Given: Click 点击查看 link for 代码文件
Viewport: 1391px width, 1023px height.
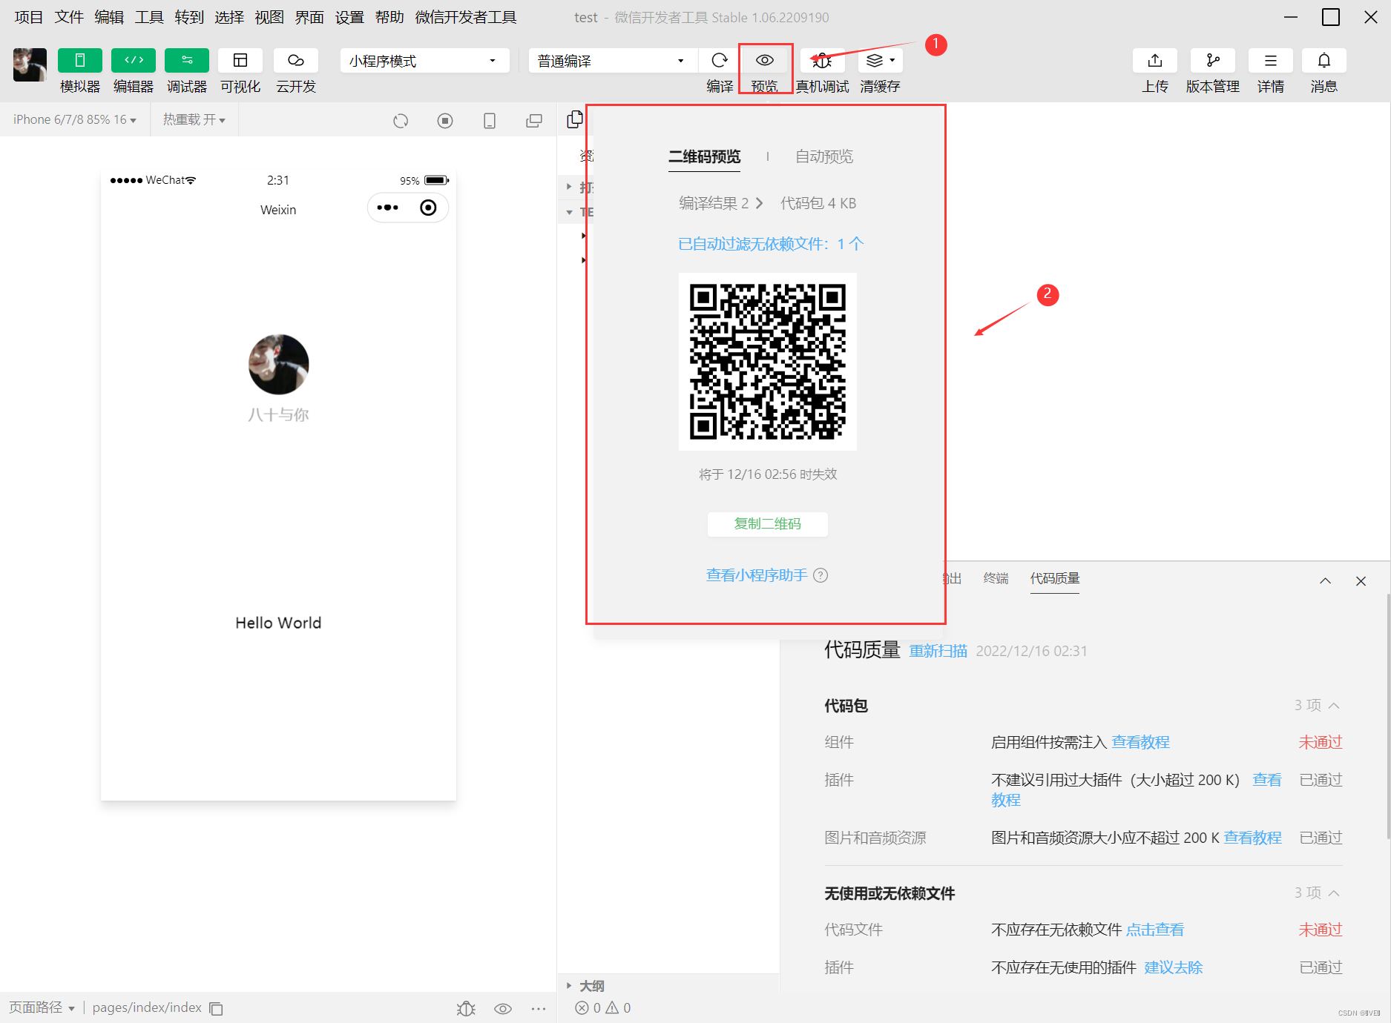Looking at the screenshot, I should tap(1155, 930).
